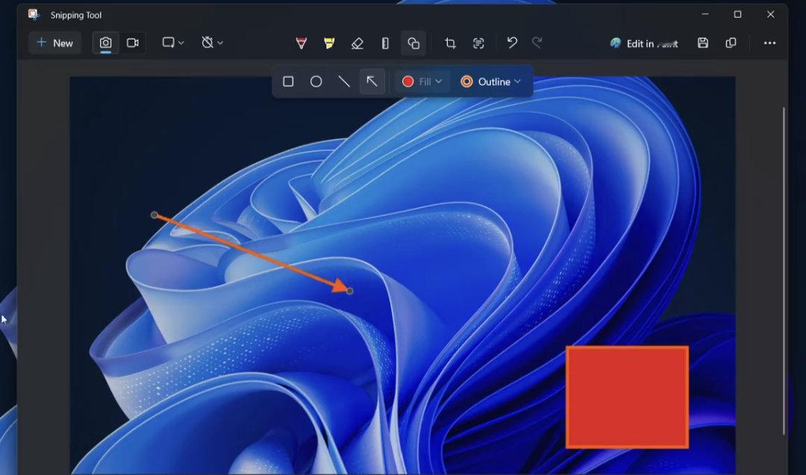Screen dimensions: 806x475
Task: Undo the last edit
Action: [512, 43]
